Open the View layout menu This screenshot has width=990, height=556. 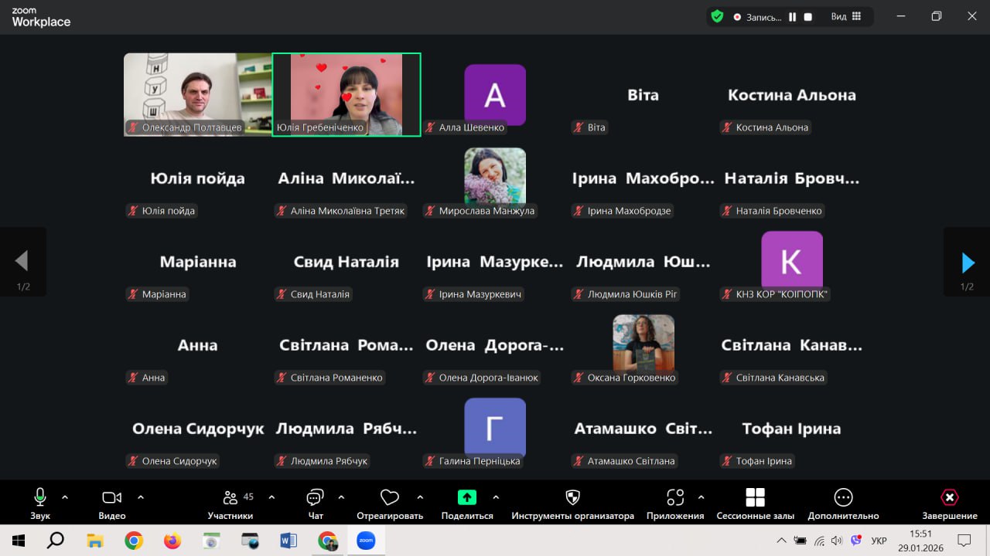(x=846, y=17)
